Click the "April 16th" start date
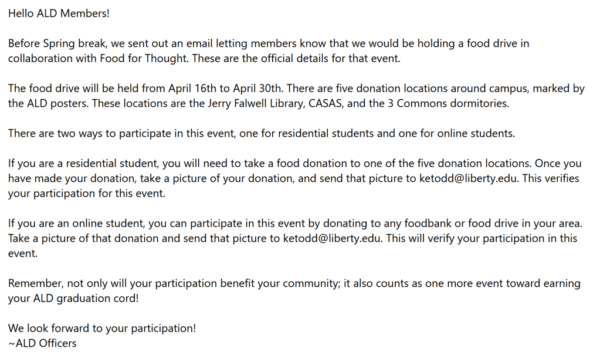Screen dimensions: 600x355 point(194,89)
